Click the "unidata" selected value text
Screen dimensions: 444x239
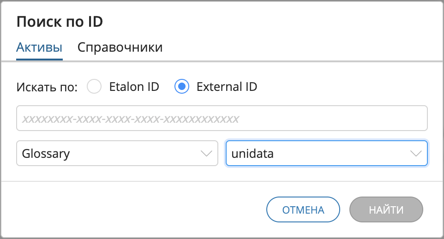pyautogui.click(x=252, y=154)
